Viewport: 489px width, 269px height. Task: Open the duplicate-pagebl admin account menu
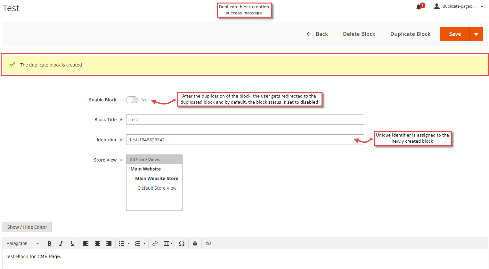click(459, 6)
